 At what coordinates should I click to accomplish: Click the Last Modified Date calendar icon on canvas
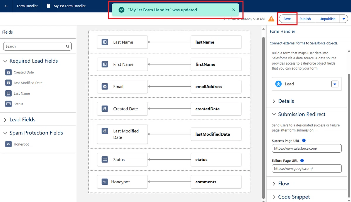[105, 131]
